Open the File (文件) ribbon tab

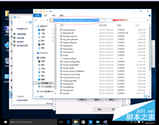37,15
